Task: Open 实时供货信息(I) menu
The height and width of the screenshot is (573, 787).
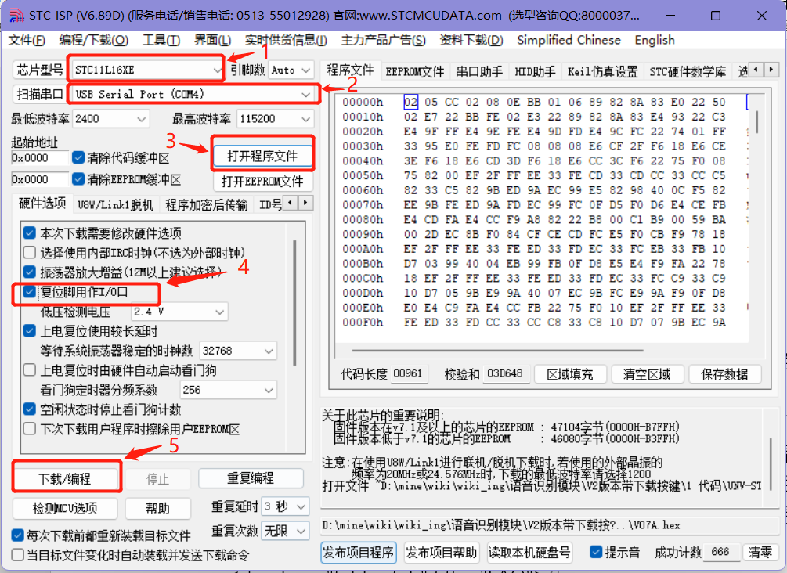Action: 286,40
